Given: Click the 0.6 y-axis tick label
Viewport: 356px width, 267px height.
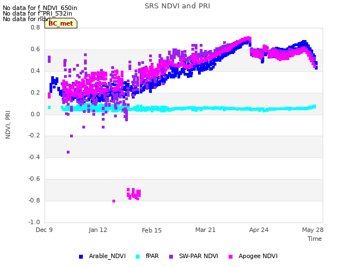Looking at the screenshot, I should pyautogui.click(x=35, y=50).
